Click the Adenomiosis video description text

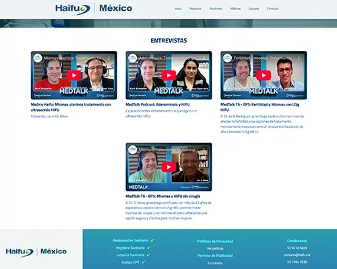(x=161, y=114)
